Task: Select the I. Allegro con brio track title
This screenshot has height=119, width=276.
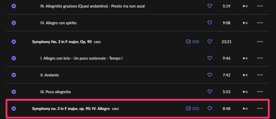Action: tap(81, 58)
